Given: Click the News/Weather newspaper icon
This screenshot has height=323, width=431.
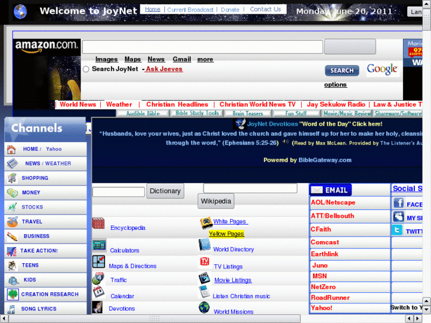Looking at the screenshot, I should click(x=12, y=164).
